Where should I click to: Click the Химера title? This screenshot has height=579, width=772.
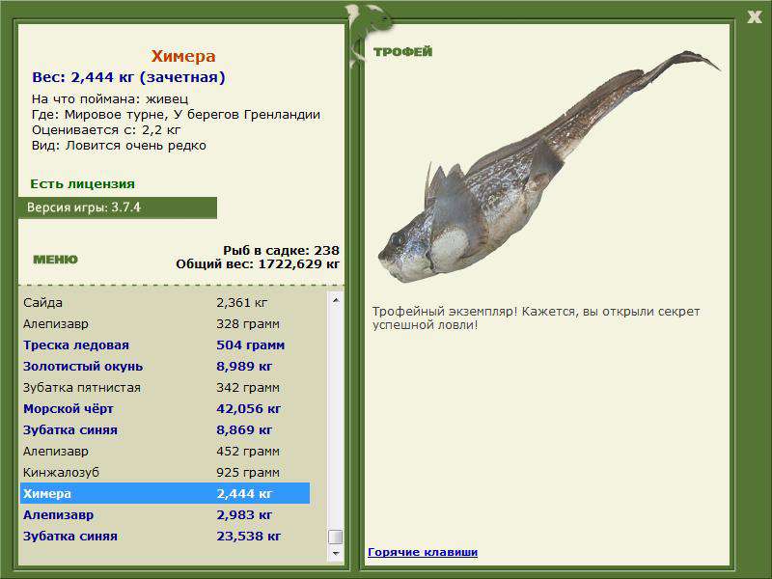coord(183,56)
